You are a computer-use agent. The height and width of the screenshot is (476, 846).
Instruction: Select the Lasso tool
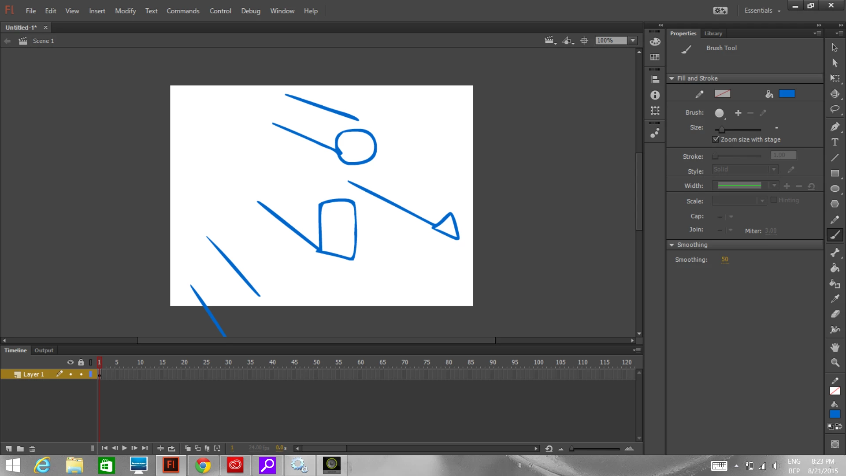click(x=835, y=109)
